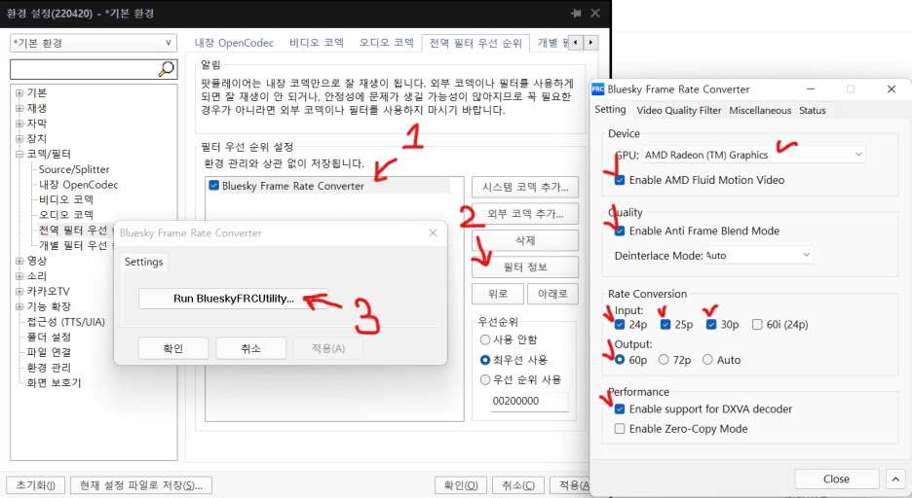The width and height of the screenshot is (912, 498).
Task: Expand the 자막 tree node
Action: (19, 124)
